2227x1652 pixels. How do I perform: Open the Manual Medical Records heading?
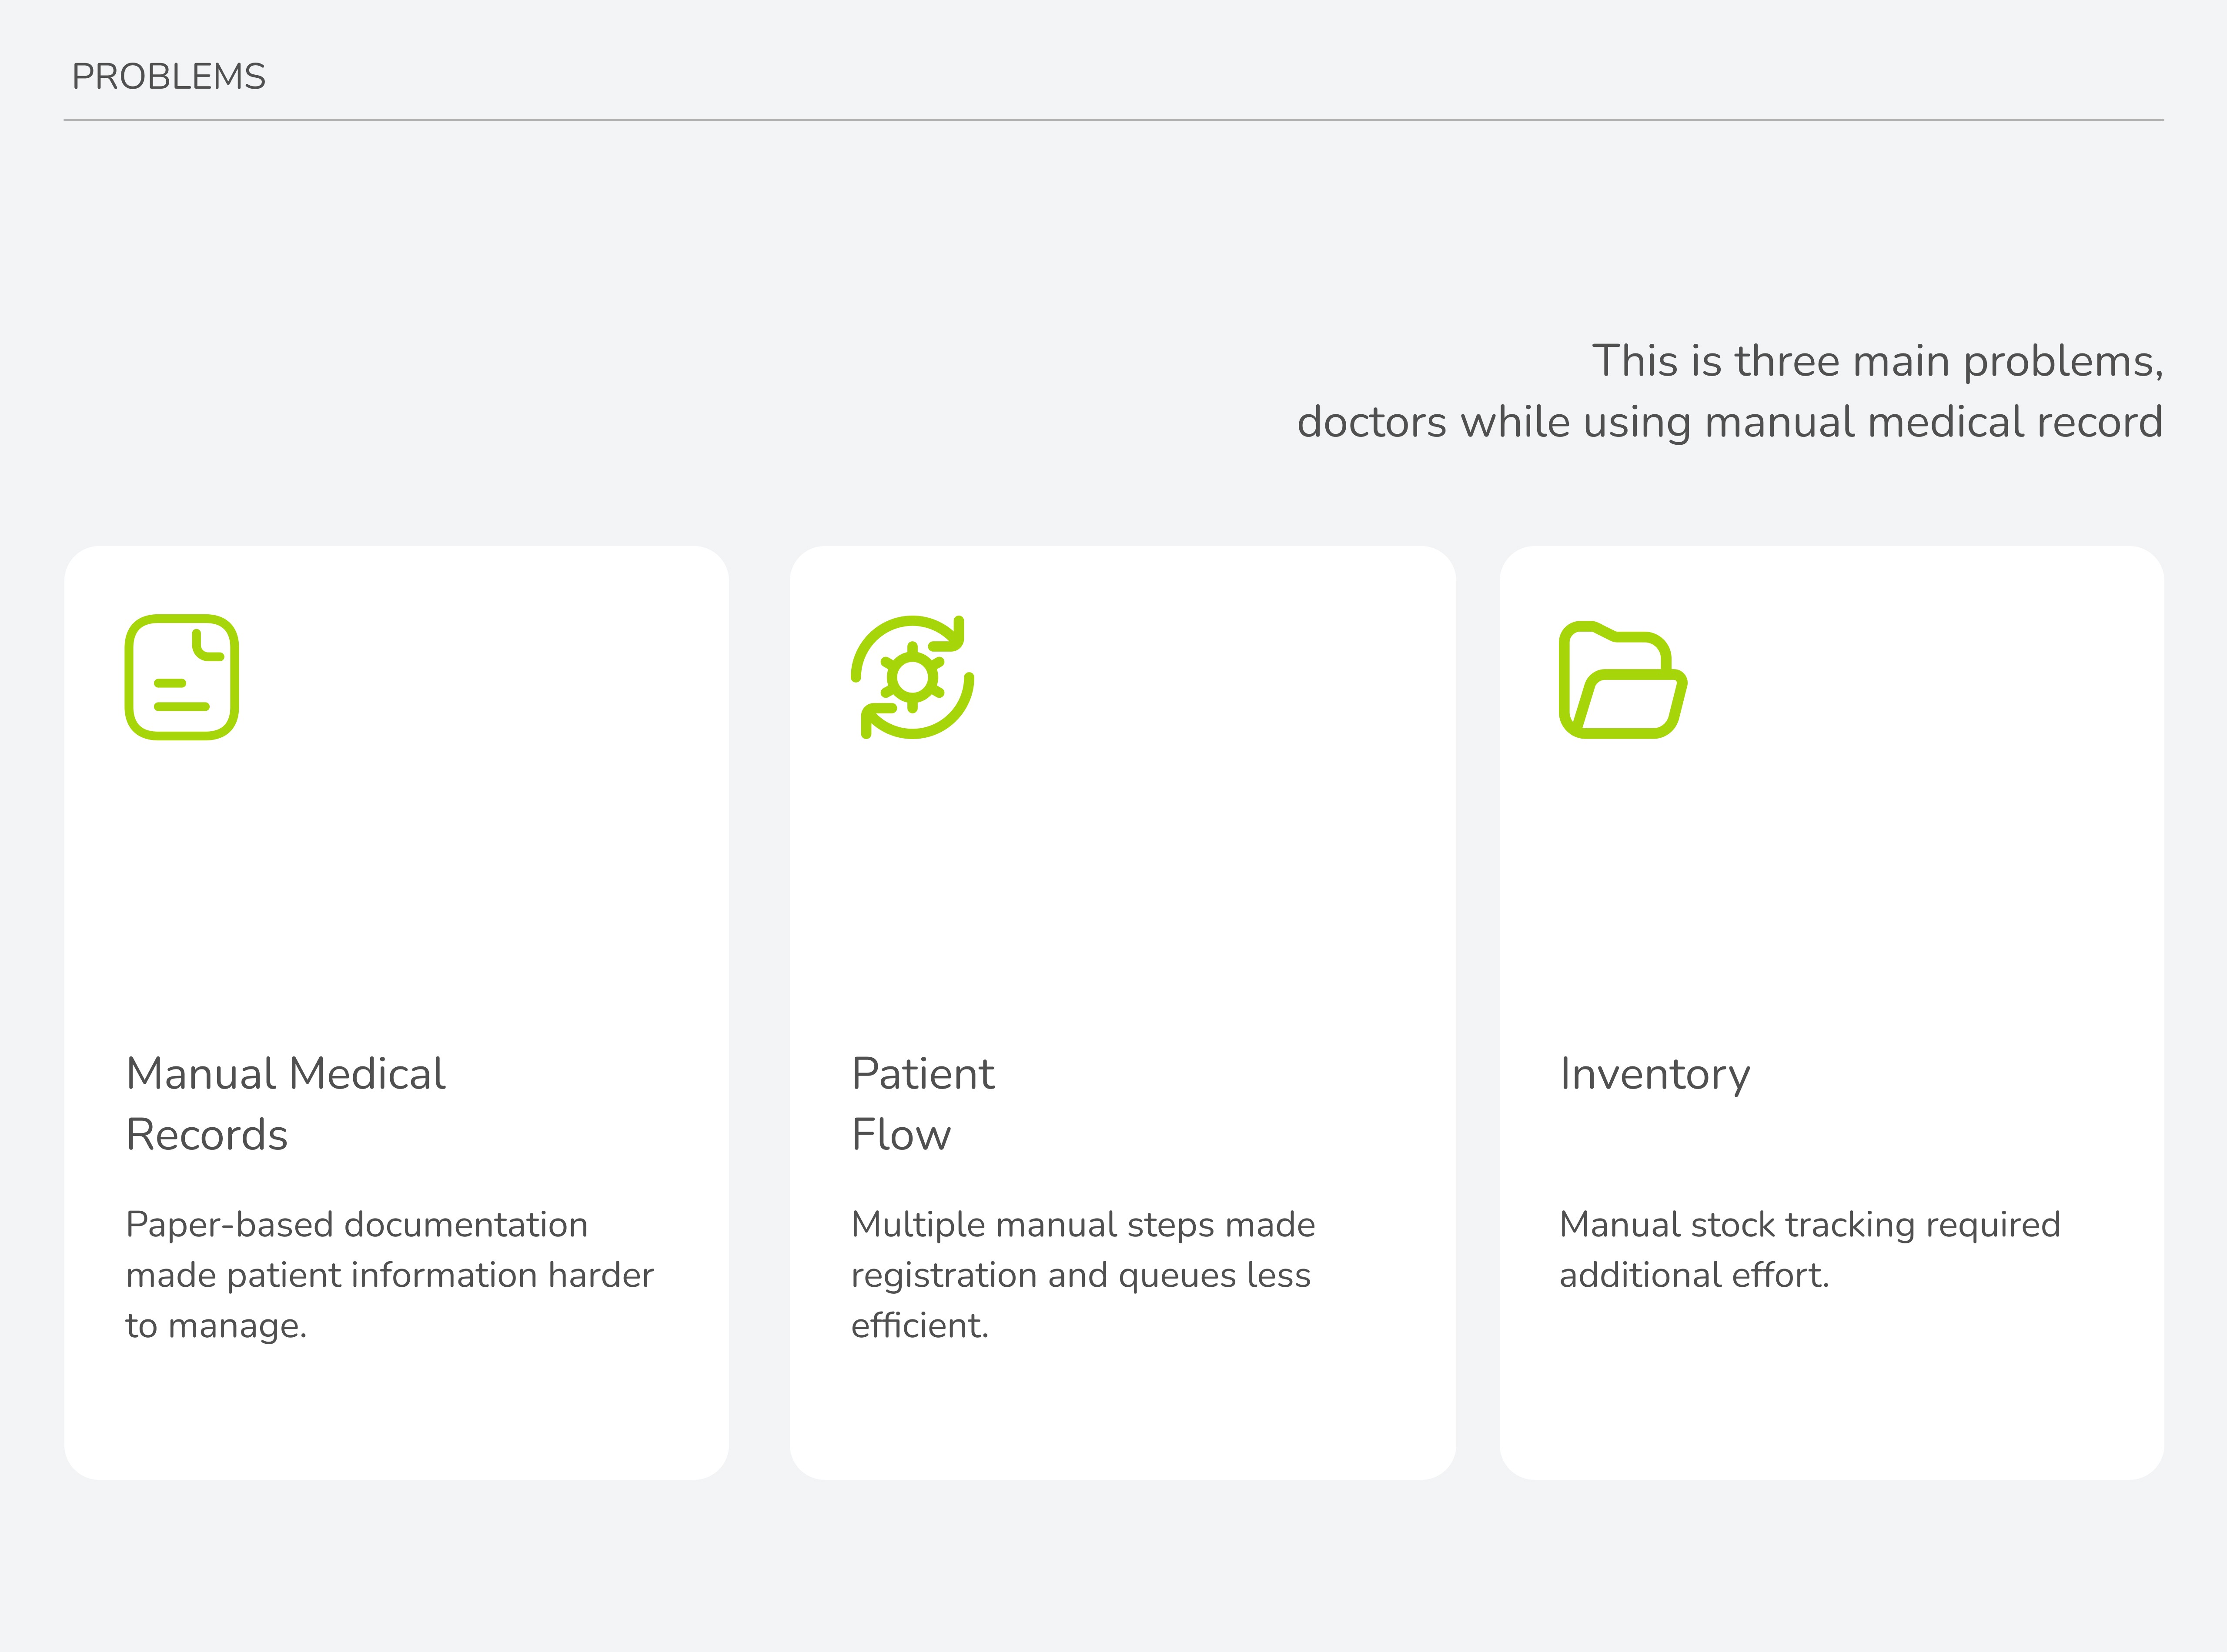click(x=286, y=1104)
